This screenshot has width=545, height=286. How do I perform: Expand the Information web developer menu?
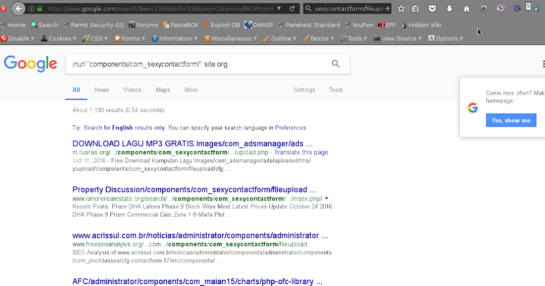(x=175, y=39)
